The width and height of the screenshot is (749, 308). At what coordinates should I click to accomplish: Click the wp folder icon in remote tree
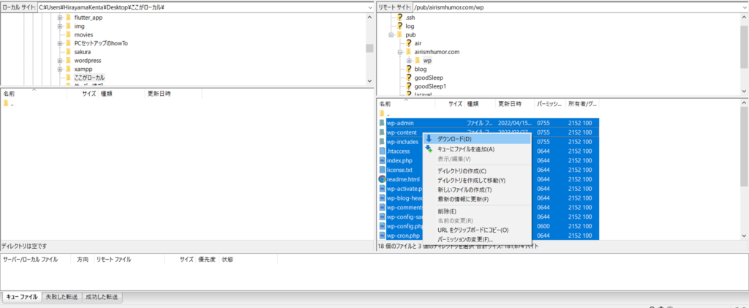pyautogui.click(x=418, y=61)
